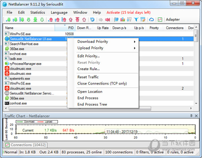Screen dimensions: 202x158
Task: Set normal upload priority (red arrow, two dots)
Action: [57, 20]
